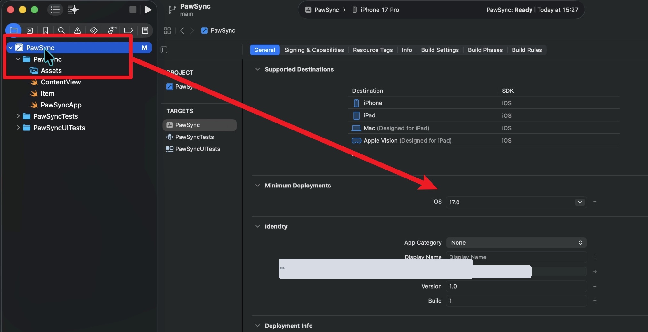Open the PawSyncApp swift file
Image resolution: width=648 pixels, height=332 pixels.
click(61, 105)
